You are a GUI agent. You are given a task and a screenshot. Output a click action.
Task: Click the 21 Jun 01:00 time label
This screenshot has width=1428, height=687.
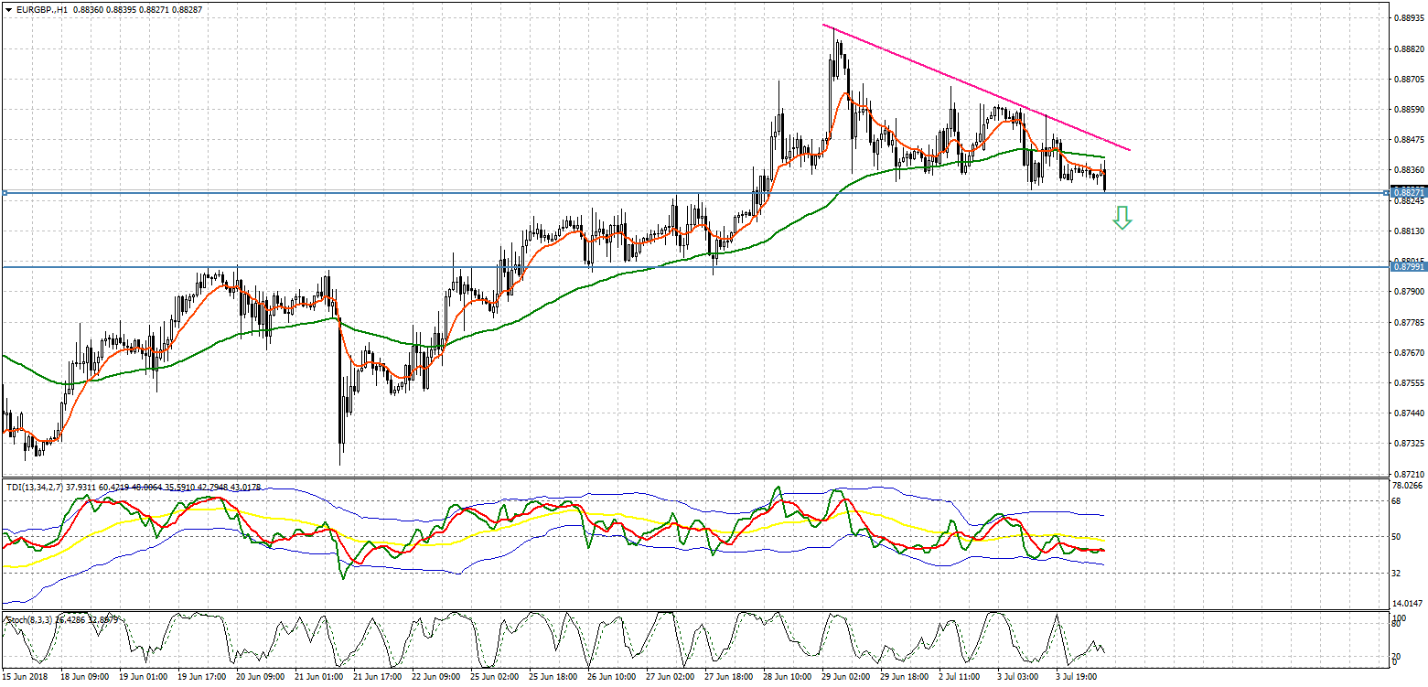(319, 677)
